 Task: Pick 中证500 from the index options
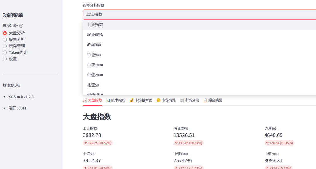(x=94, y=55)
